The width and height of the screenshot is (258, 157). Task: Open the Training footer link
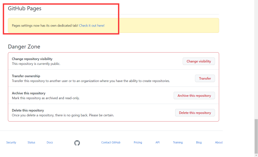coord(178,142)
